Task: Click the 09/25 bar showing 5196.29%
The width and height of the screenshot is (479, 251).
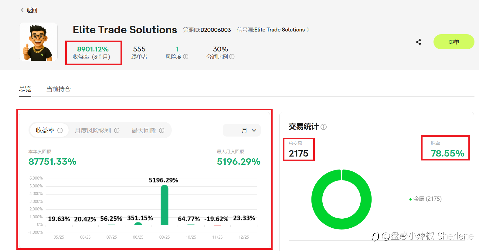Action: coord(165,205)
